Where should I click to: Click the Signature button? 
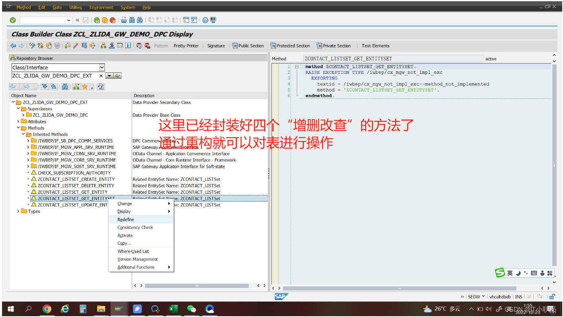pyautogui.click(x=216, y=46)
